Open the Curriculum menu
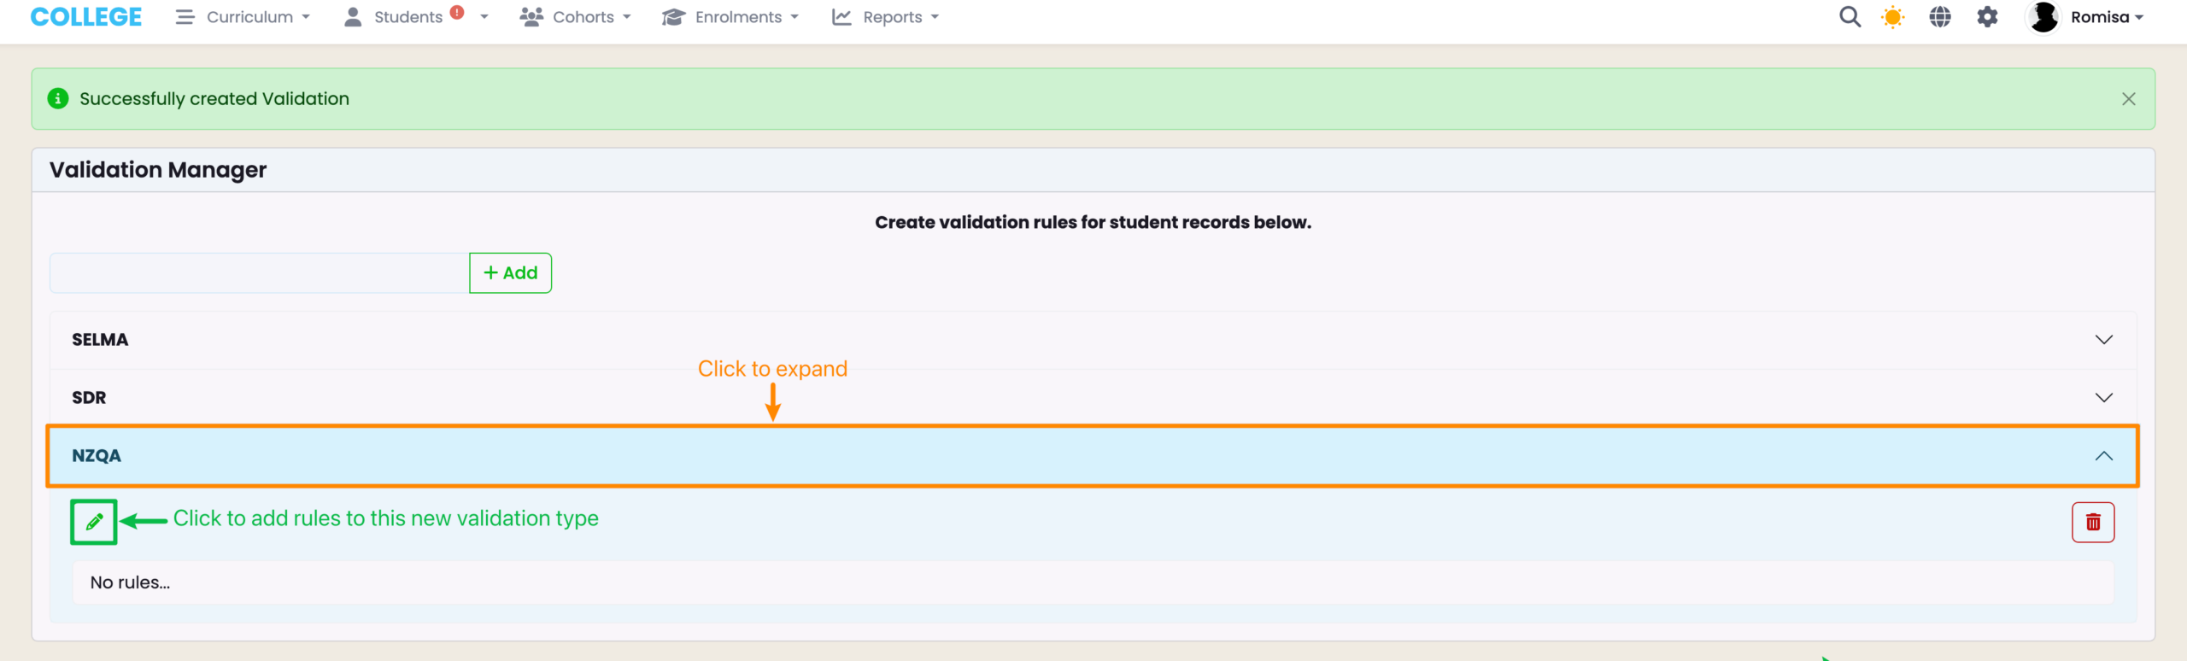 tap(243, 17)
